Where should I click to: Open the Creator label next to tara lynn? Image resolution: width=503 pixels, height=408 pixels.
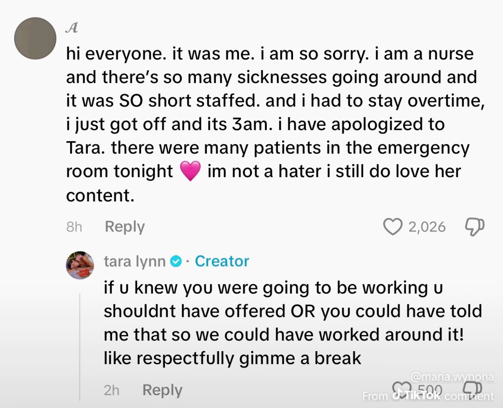(222, 261)
